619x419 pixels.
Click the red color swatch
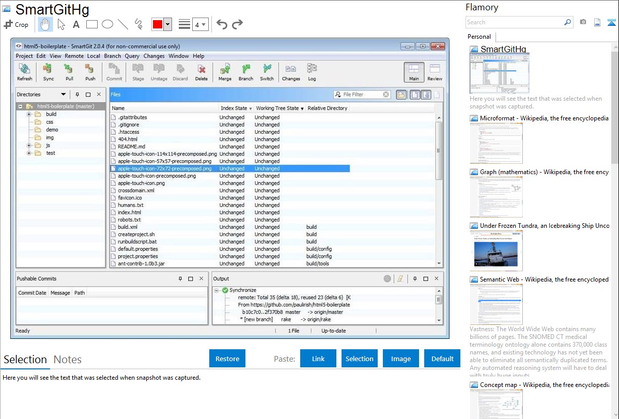158,24
